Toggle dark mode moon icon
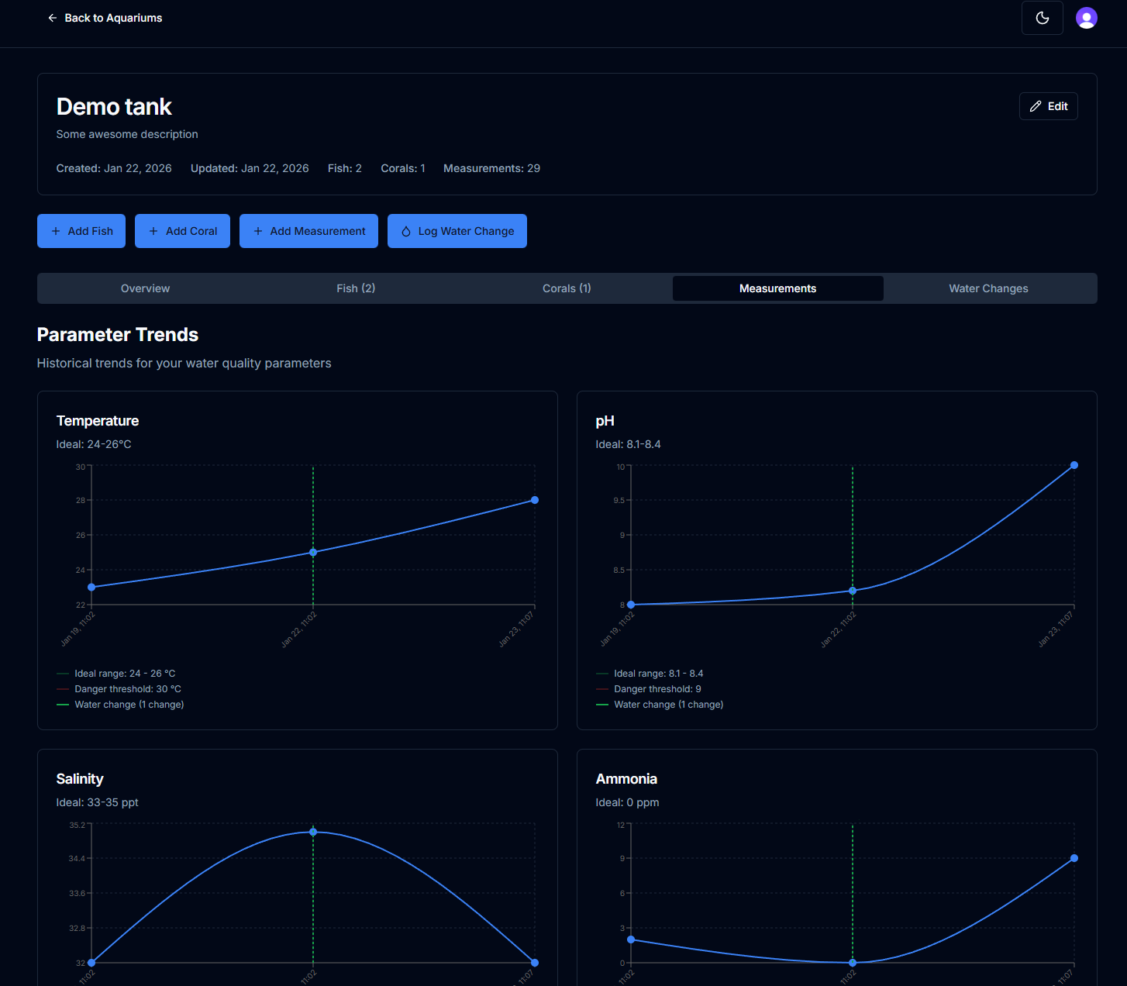1127x986 pixels. pyautogui.click(x=1042, y=18)
